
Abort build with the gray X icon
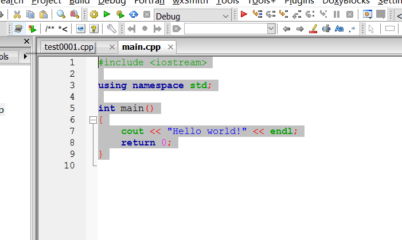pyautogui.click(x=147, y=14)
